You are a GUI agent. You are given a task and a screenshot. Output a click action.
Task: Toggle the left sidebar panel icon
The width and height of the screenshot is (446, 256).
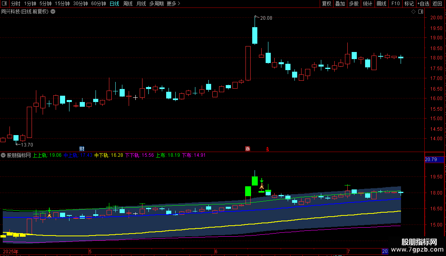4,4
